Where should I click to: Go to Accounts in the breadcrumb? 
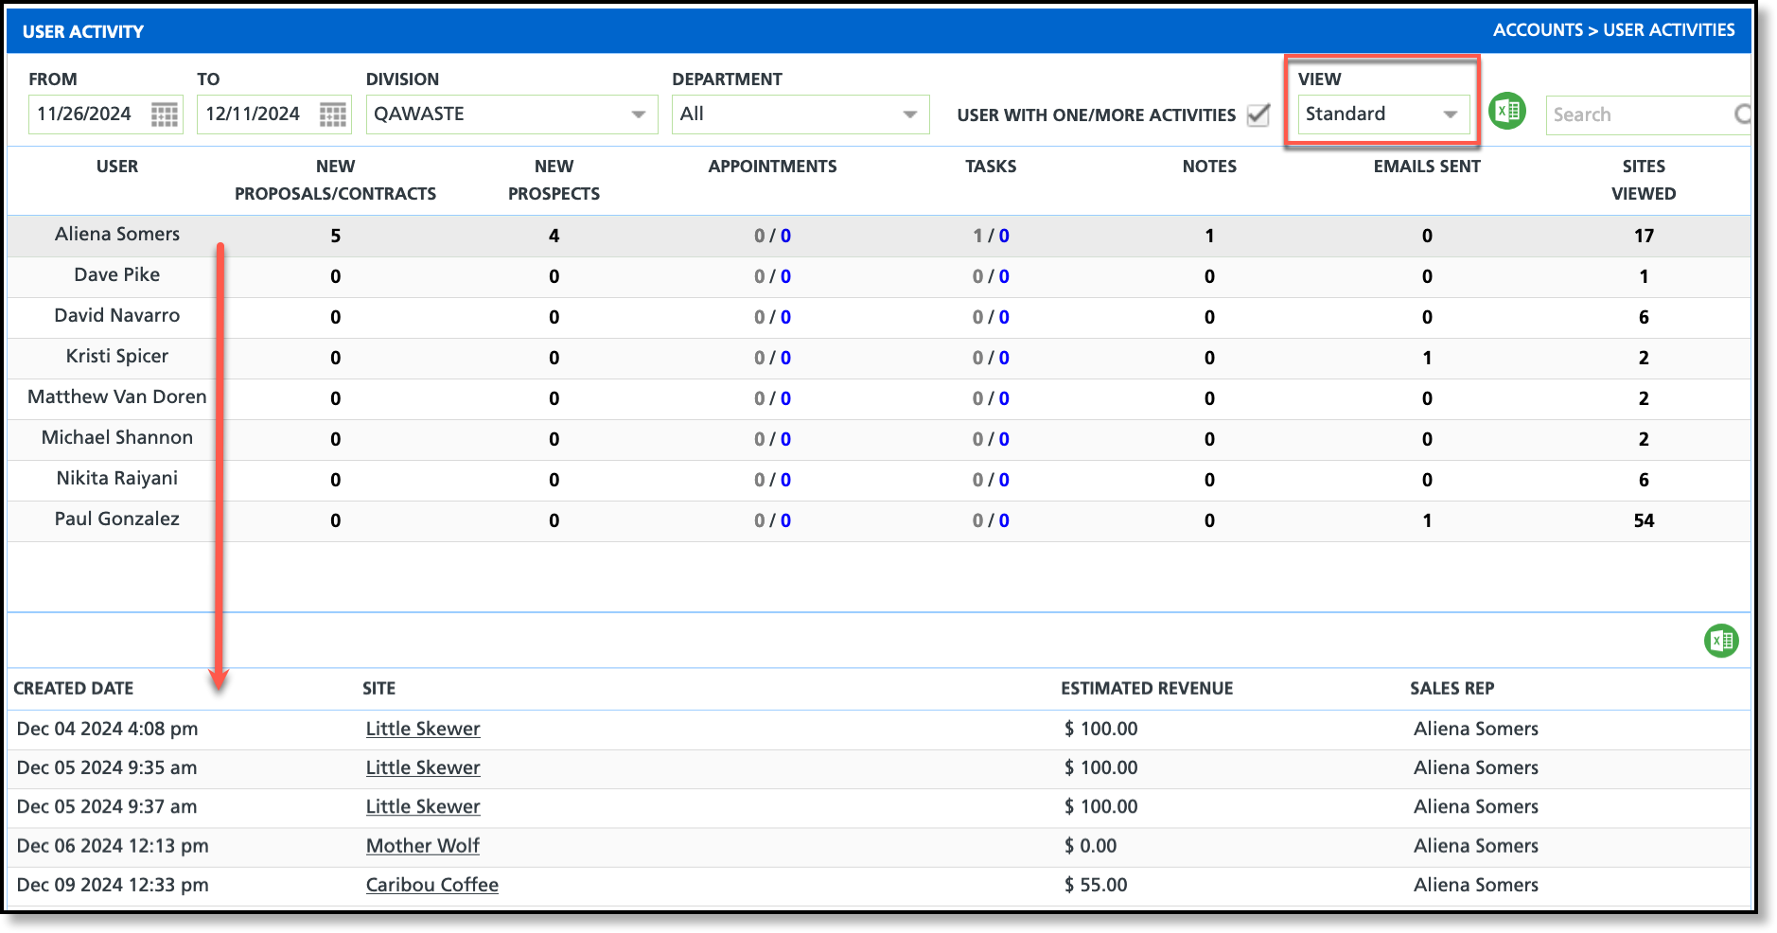coord(1537,30)
